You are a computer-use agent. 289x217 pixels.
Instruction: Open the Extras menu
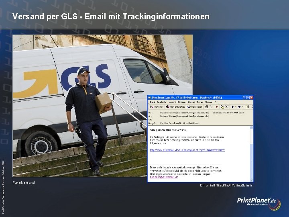[199, 102]
